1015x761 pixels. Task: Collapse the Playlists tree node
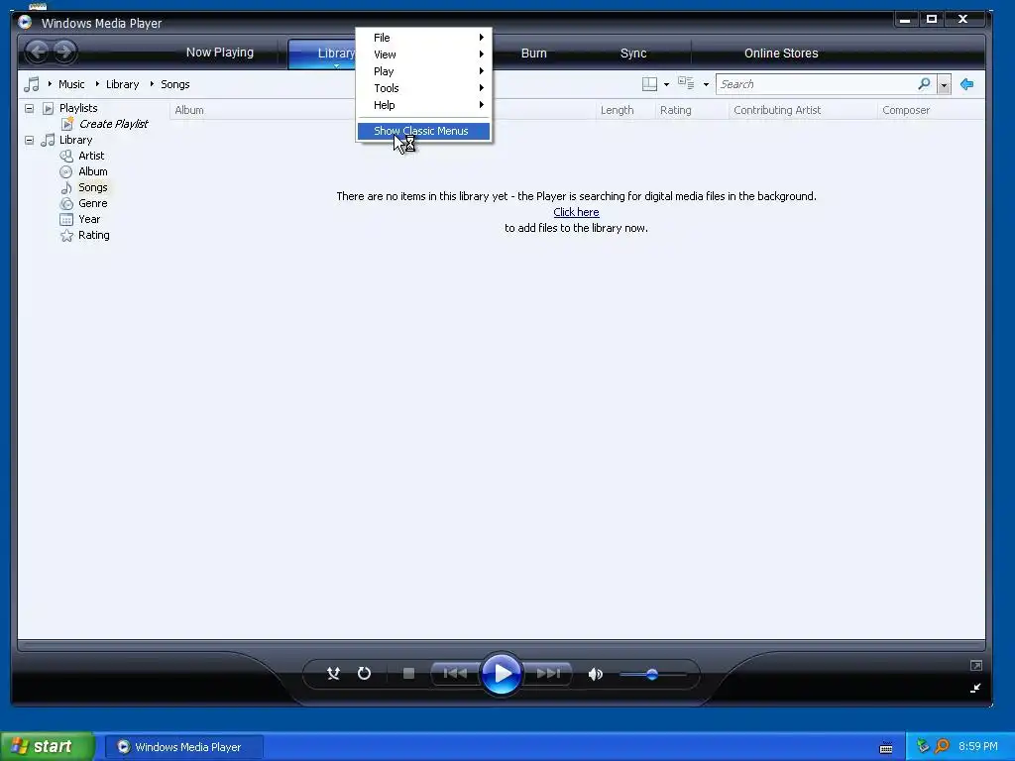(x=29, y=108)
